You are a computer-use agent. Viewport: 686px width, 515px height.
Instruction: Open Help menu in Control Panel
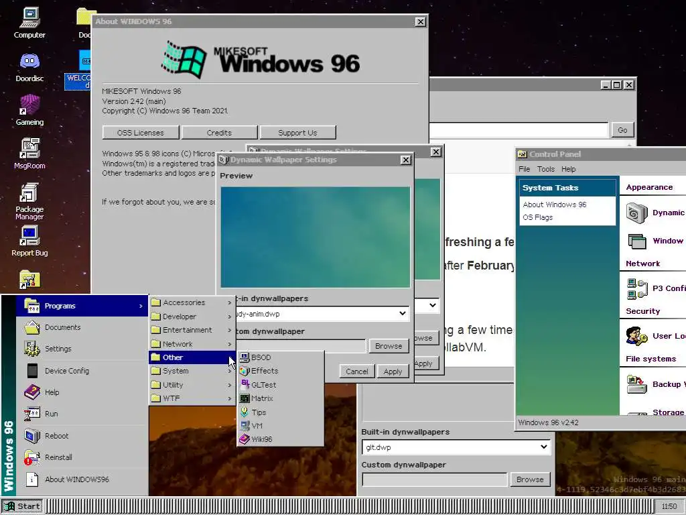(568, 169)
